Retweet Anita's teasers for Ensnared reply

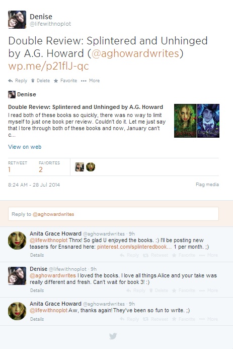coord(156,255)
